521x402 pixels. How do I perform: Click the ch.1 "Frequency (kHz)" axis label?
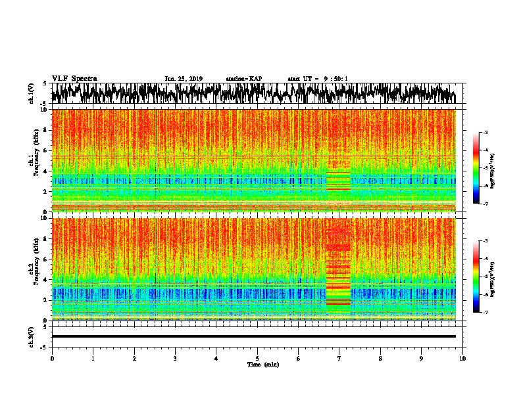(37, 152)
